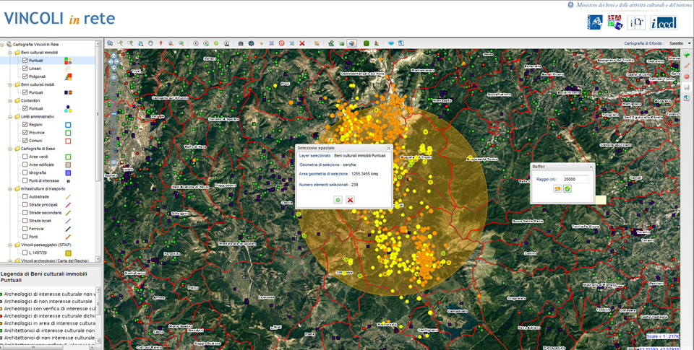Select Strade principali tree row
The image size is (694, 350).
click(x=48, y=205)
